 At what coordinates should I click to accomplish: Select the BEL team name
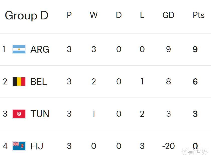pos(39,82)
